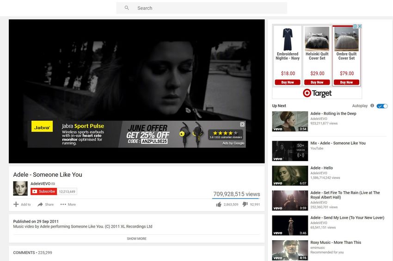393x261 pixels.
Task: Open Roxy Music - More Than This
Action: click(x=336, y=242)
